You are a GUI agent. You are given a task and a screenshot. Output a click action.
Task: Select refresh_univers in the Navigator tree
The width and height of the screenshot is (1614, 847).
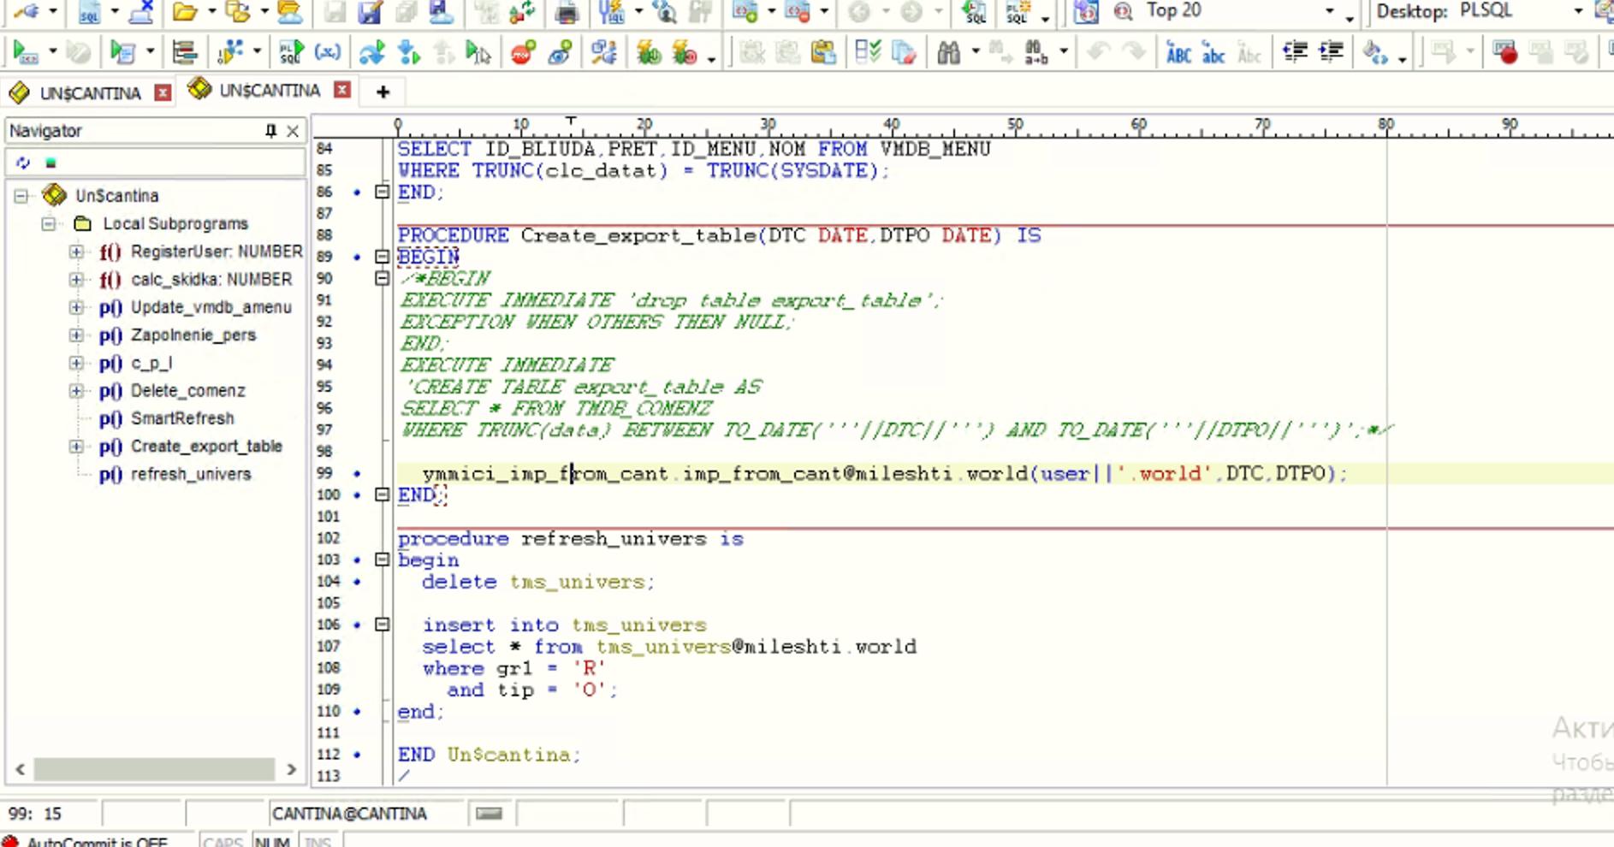(x=191, y=474)
